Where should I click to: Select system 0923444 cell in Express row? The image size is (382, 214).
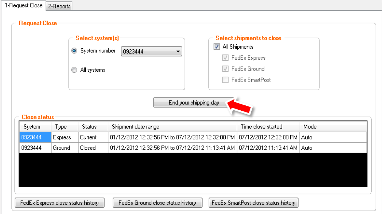35,137
